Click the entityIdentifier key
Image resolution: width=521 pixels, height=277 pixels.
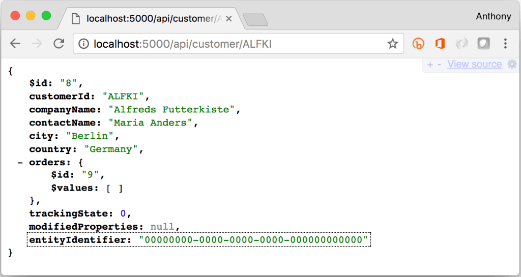pyautogui.click(x=77, y=240)
